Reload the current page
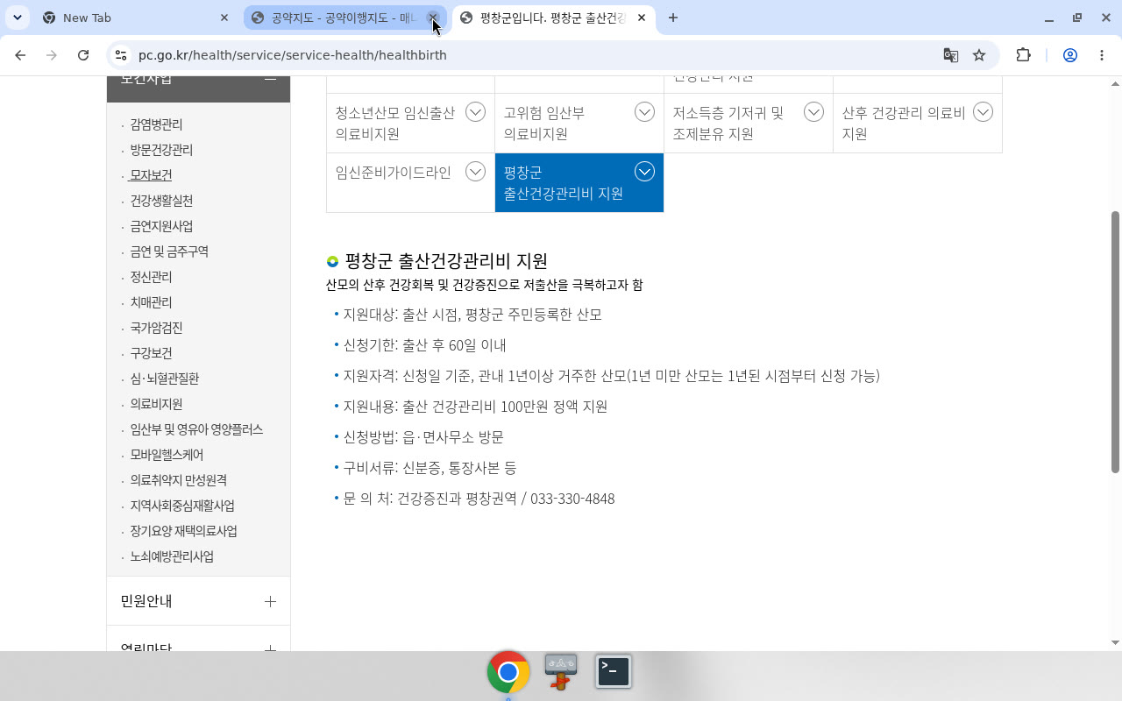Viewport: 1122px width, 701px height. 83,55
